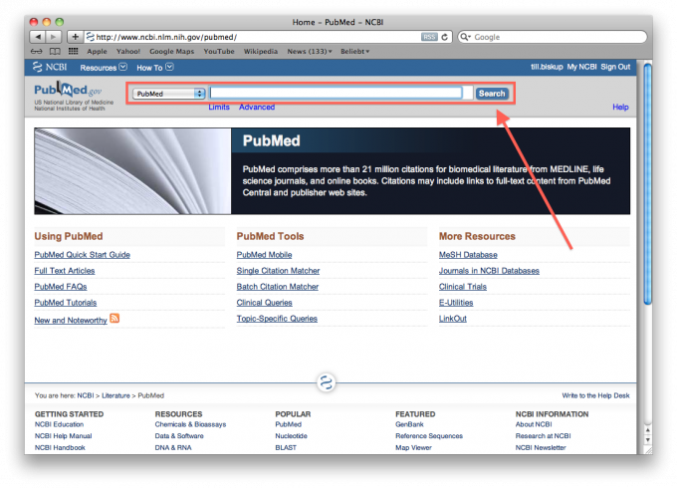Go forward with the Safari forward arrow
Viewport: 677px width, 488px height.
click(54, 37)
